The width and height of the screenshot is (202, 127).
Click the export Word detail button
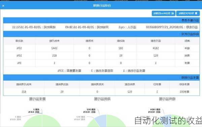pyautogui.click(x=164, y=13)
